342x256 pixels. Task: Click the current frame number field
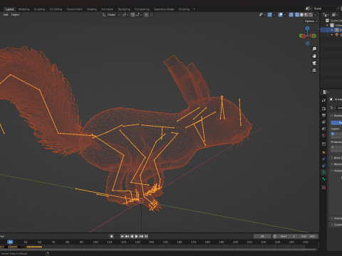pos(262,236)
